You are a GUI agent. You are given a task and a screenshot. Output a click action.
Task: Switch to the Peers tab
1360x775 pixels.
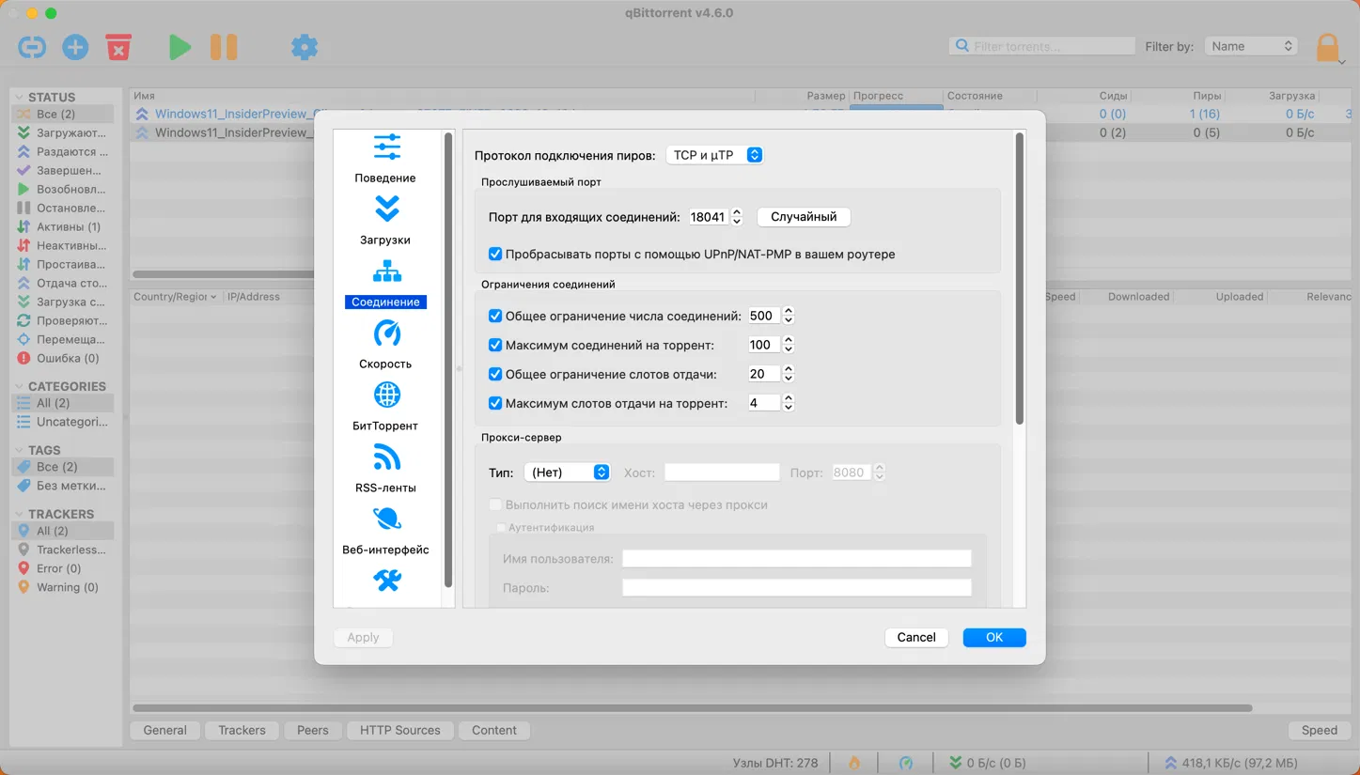point(313,730)
